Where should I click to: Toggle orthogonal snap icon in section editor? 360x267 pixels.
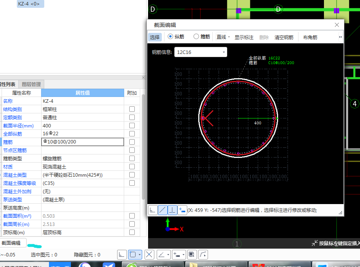pos(153,210)
